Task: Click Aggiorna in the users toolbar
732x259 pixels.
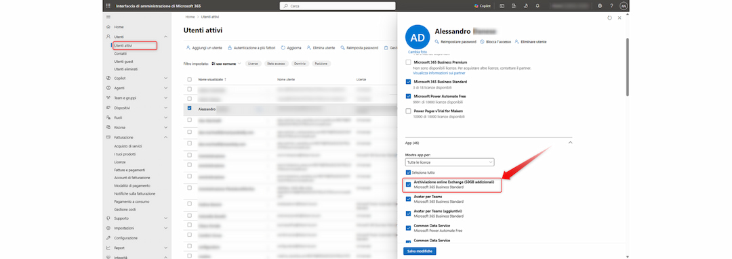Action: (291, 47)
